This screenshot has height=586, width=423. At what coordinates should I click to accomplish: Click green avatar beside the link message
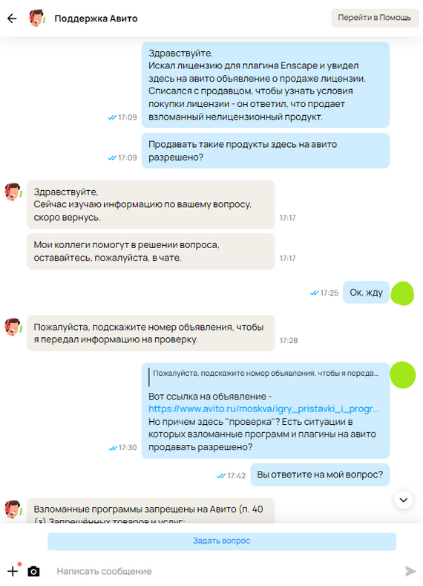[x=402, y=375]
